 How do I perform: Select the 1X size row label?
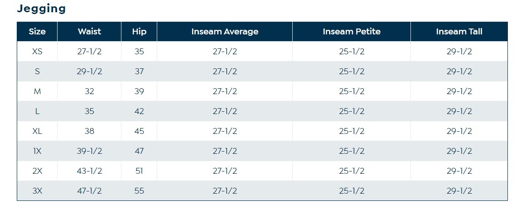coord(37,151)
